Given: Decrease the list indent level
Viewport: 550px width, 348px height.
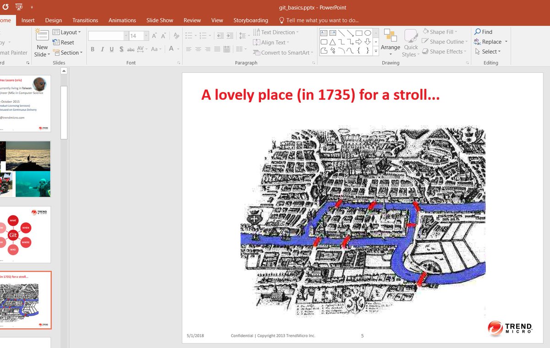Looking at the screenshot, I should click(x=220, y=36).
